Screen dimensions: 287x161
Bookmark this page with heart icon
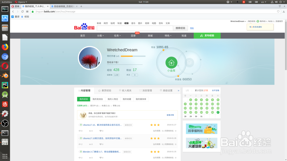point(278,11)
